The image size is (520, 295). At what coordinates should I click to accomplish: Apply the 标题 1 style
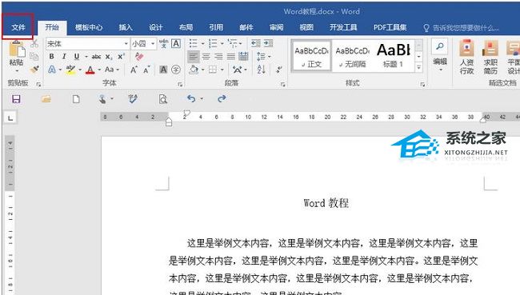coord(394,56)
